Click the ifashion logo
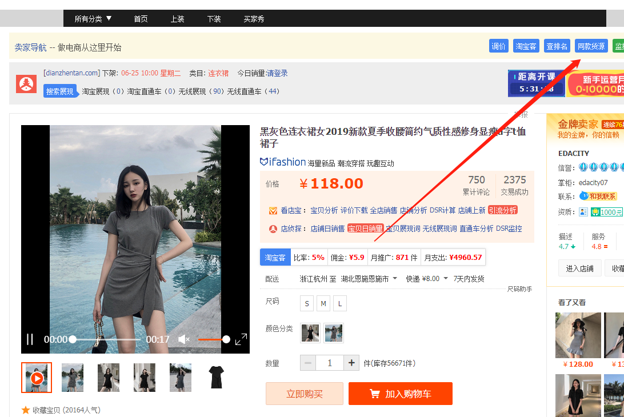 tap(282, 162)
